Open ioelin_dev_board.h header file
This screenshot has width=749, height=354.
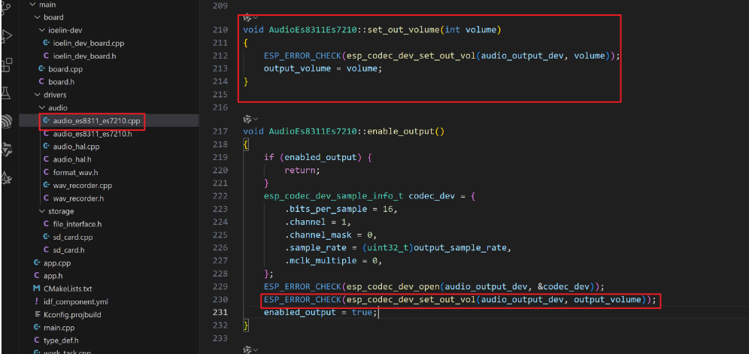[86, 56]
